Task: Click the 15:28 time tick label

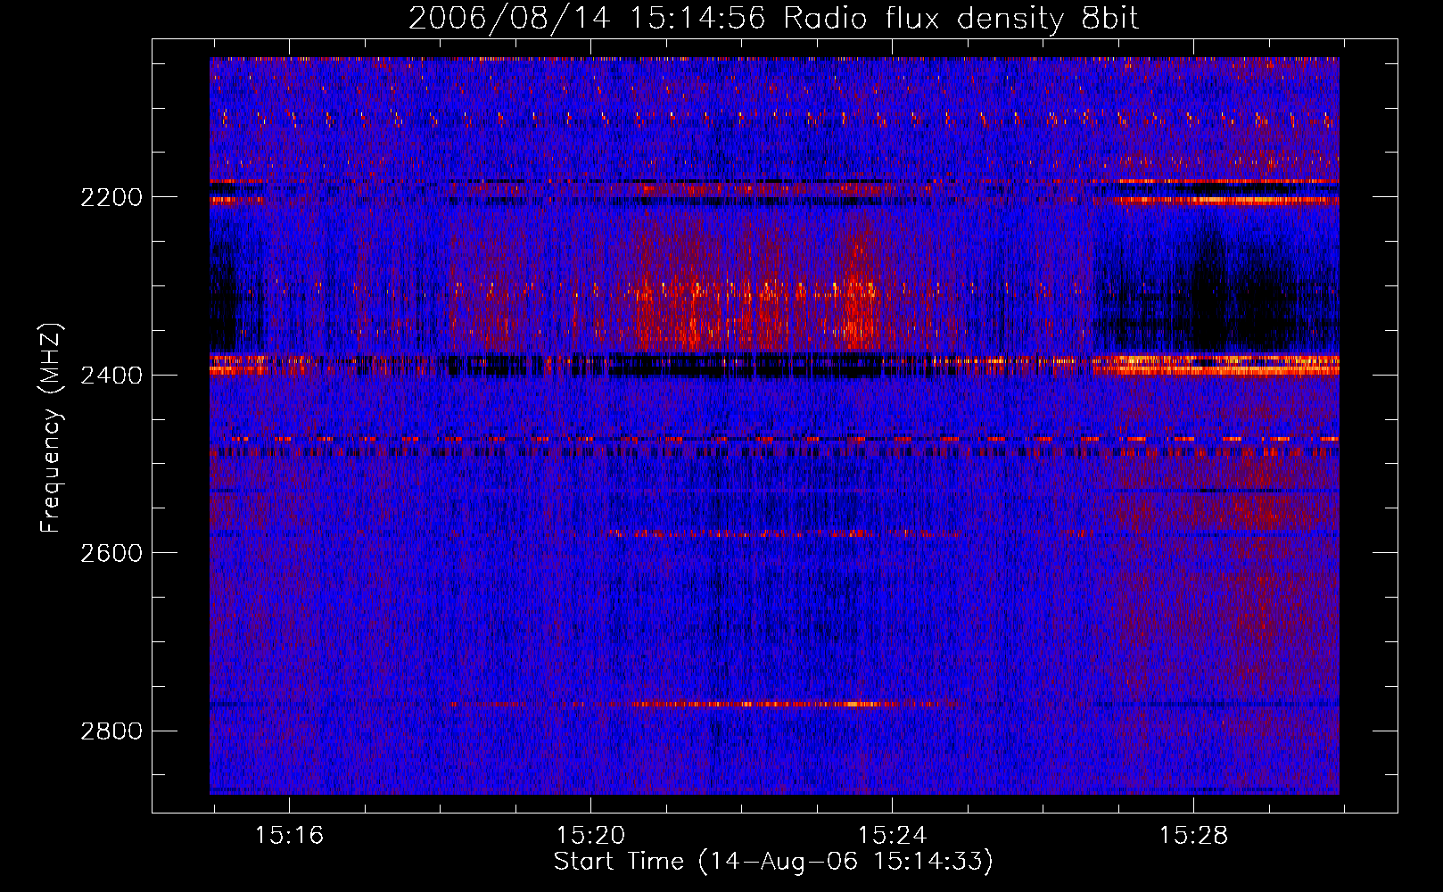Action: pyautogui.click(x=1193, y=836)
